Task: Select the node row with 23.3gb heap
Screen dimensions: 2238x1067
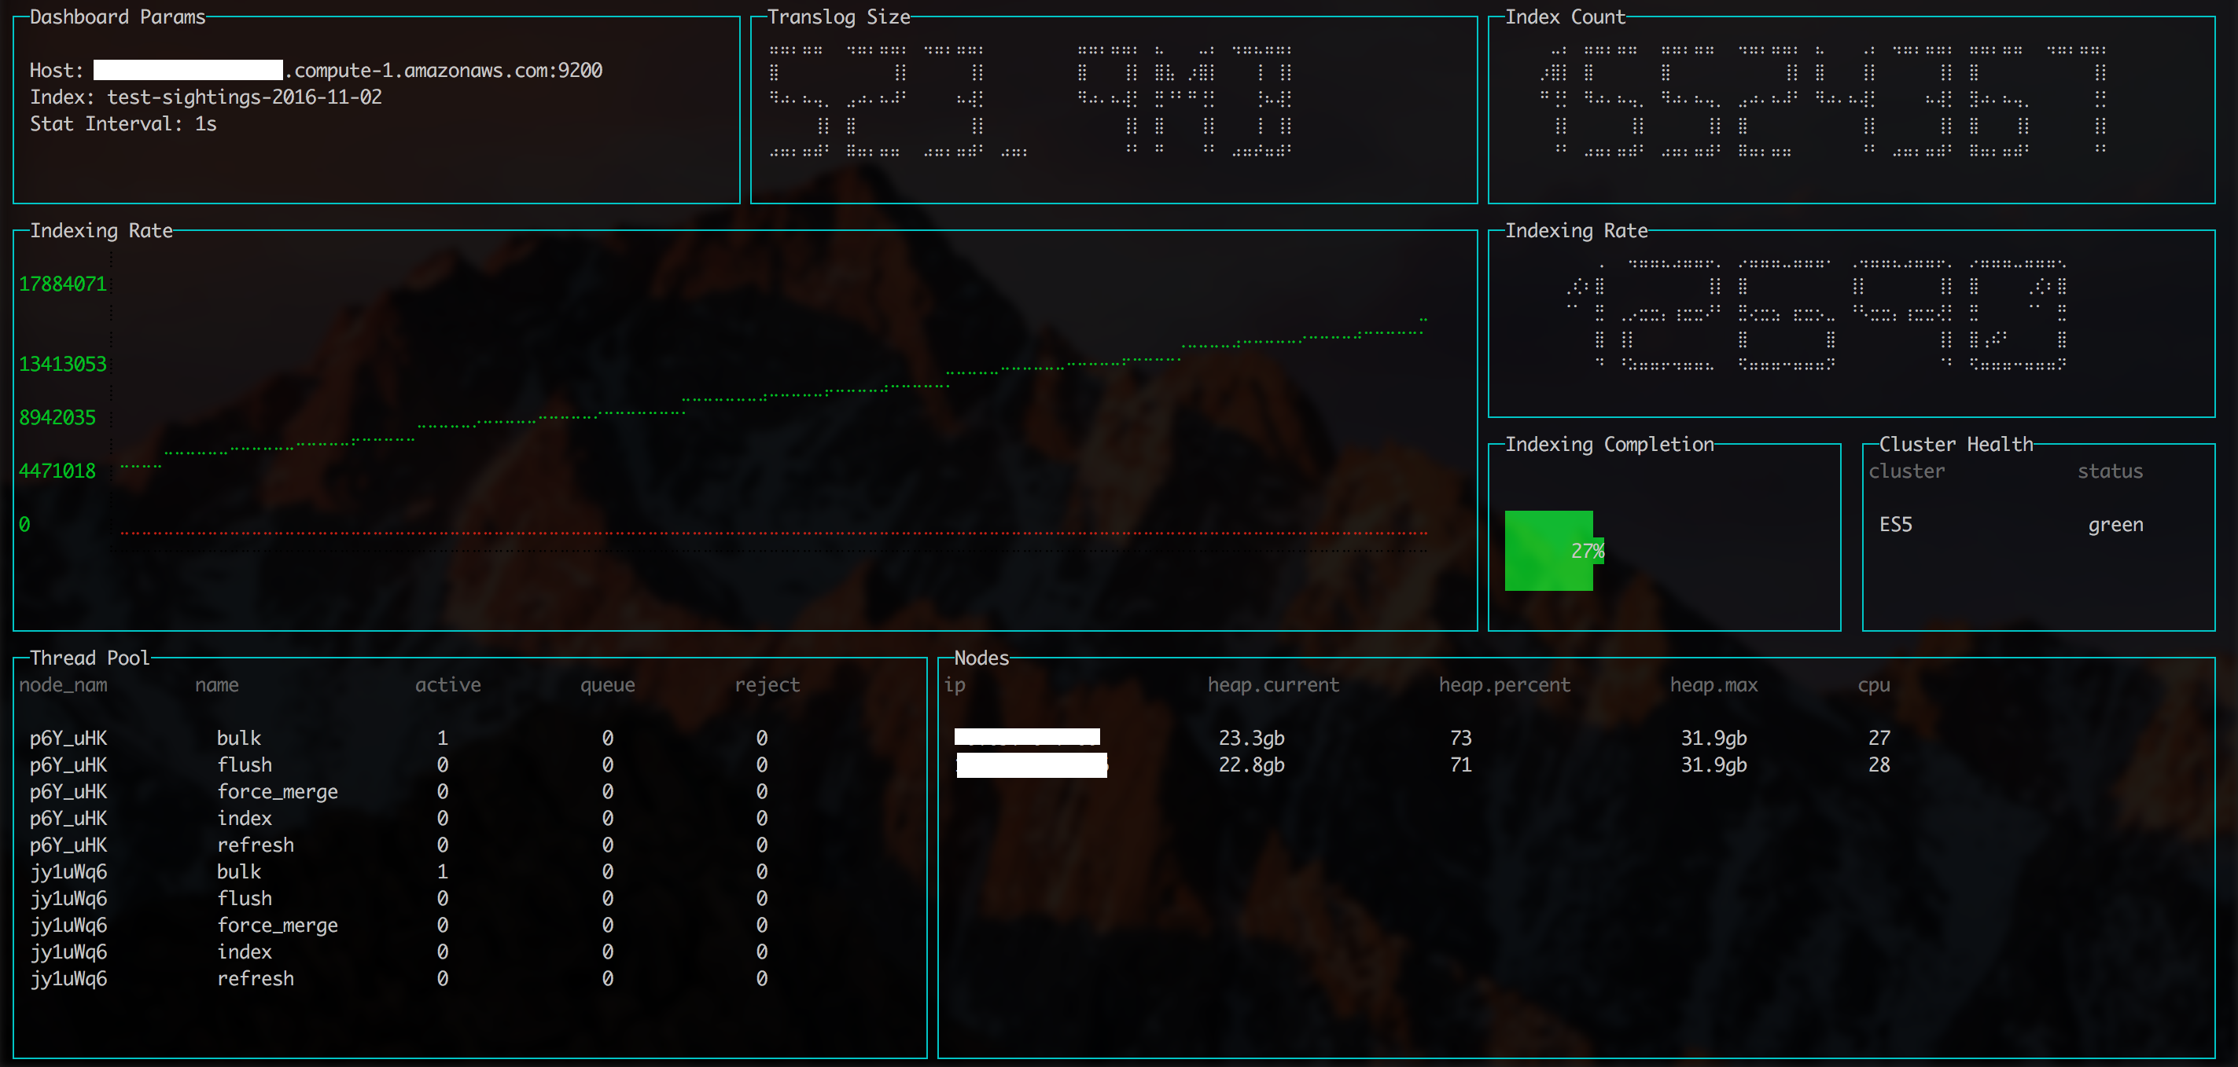Action: (x=1251, y=738)
